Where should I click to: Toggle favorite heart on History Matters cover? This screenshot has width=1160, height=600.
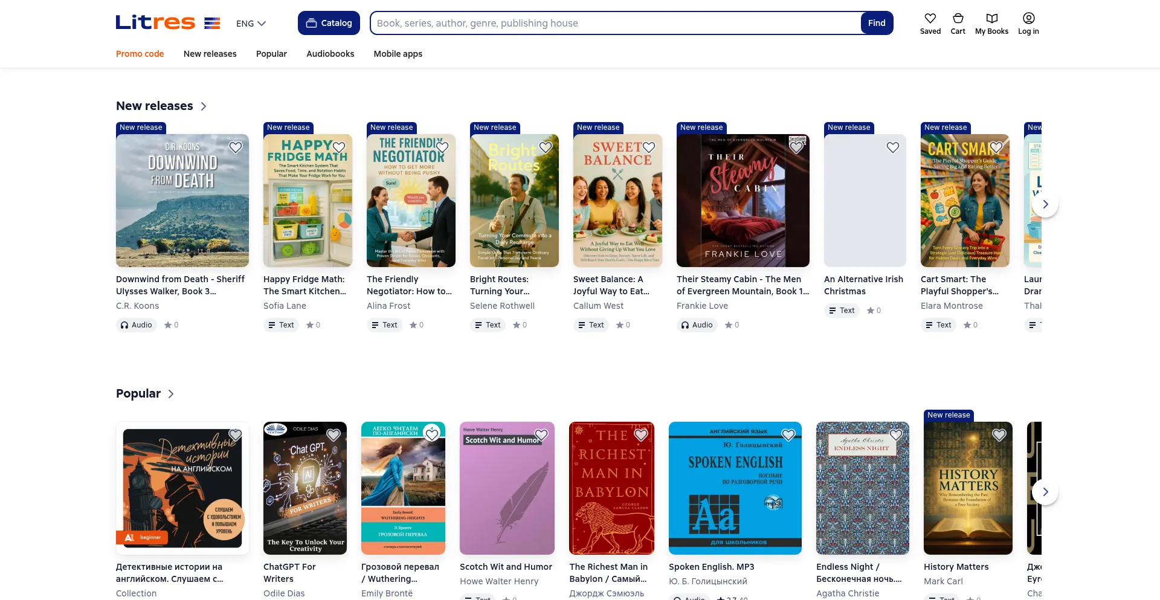999,435
